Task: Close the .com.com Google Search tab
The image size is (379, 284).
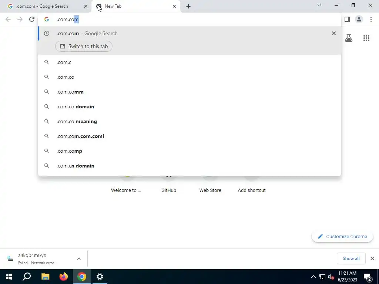Action: [x=86, y=6]
